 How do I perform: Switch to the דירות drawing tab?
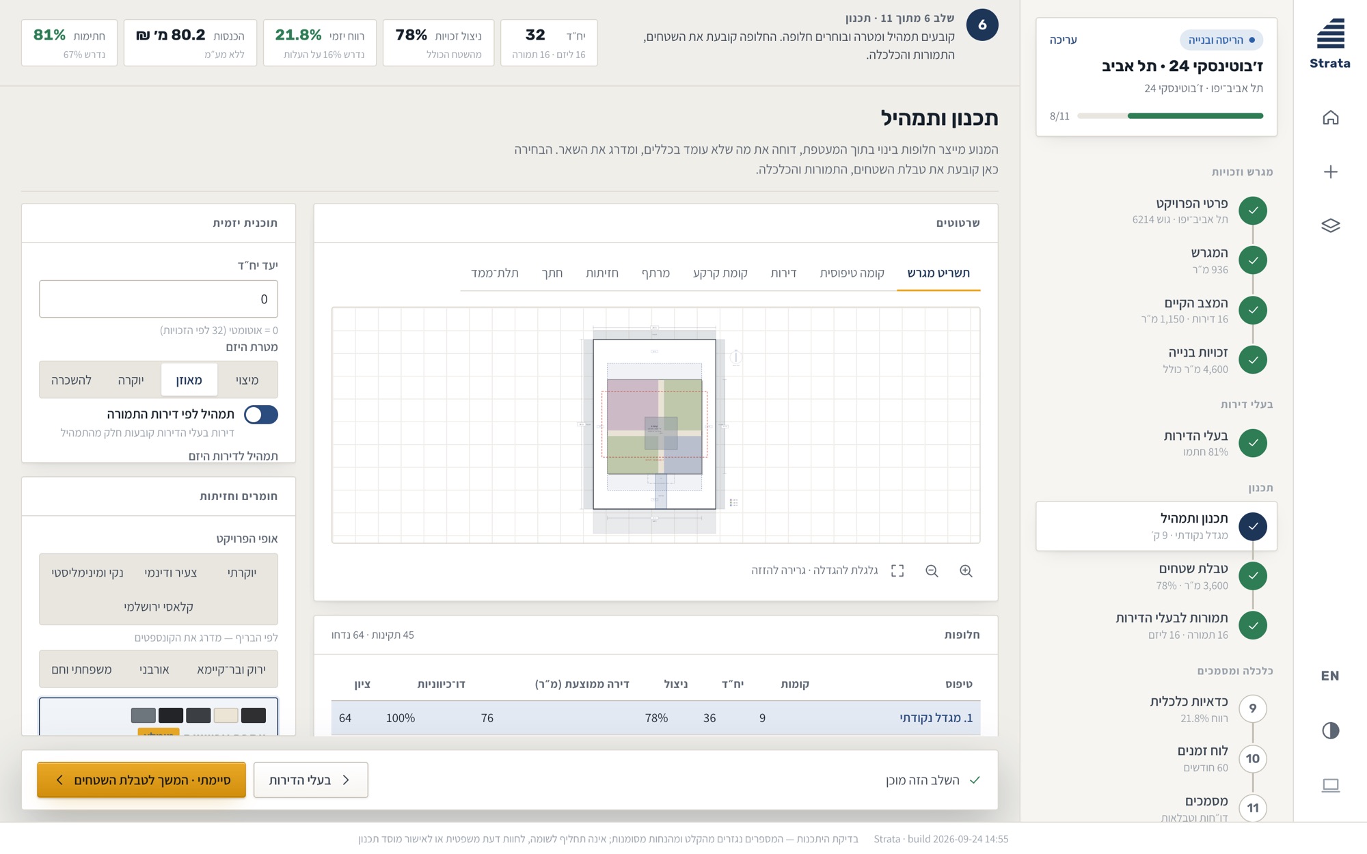pyautogui.click(x=784, y=273)
